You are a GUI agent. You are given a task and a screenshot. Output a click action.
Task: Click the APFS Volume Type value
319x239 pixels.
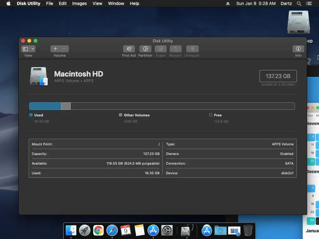click(283, 144)
